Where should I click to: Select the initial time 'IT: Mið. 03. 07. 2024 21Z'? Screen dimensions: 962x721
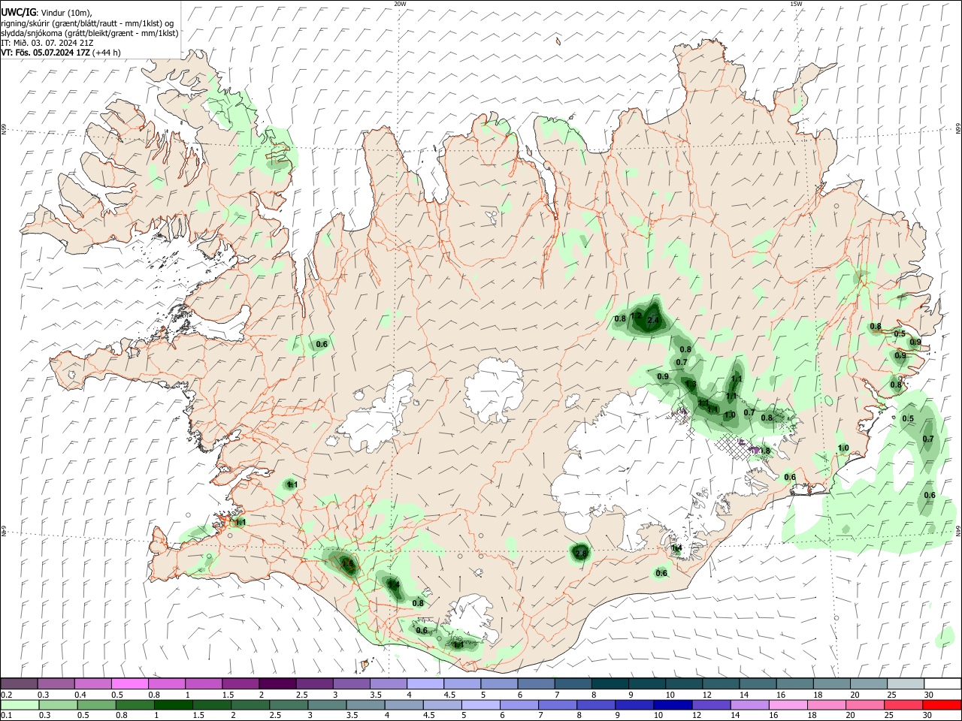pos(47,43)
